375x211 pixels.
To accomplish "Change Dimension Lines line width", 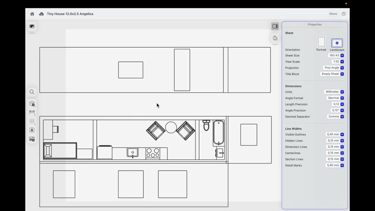I will pos(335,147).
